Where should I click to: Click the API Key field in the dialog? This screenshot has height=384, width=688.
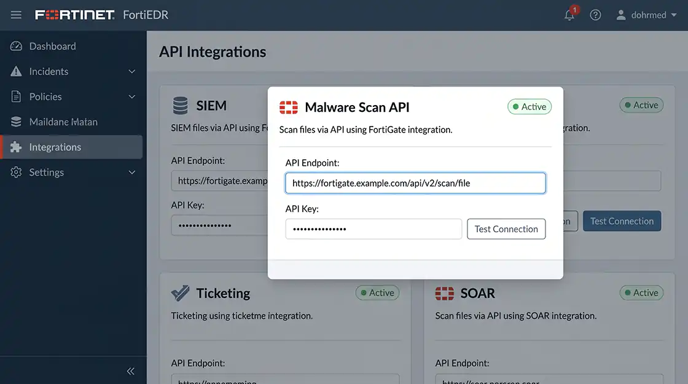pyautogui.click(x=374, y=229)
